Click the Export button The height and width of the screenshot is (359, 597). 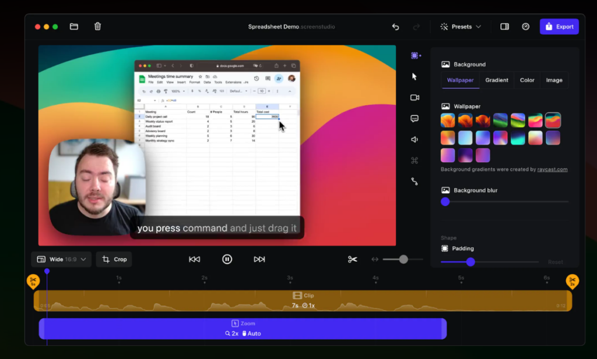pos(559,26)
